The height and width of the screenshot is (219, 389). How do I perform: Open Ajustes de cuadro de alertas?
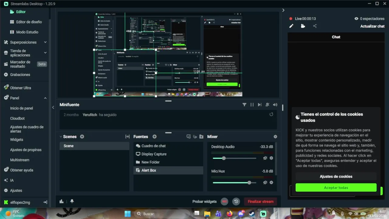pyautogui.click(x=27, y=129)
